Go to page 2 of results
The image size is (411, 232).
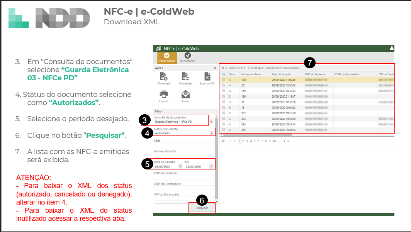[x=243, y=141]
